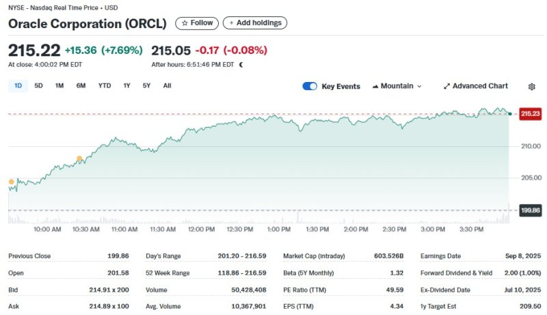
Task: Click the after-hours moon icon
Action: [241, 64]
